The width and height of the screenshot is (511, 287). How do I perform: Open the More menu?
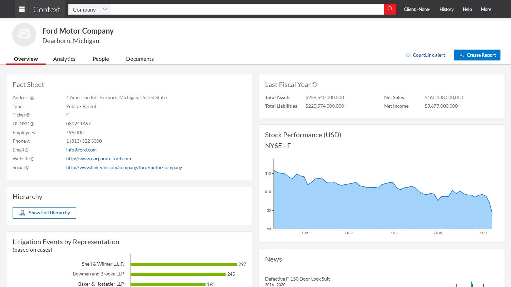pos(486,9)
